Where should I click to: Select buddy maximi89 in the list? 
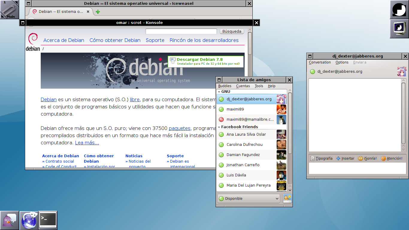(x=252, y=109)
